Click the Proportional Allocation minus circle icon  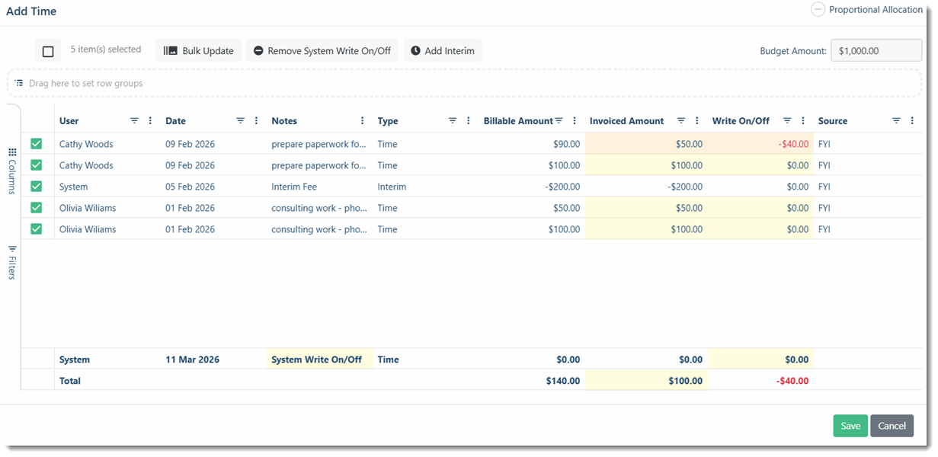[818, 10]
